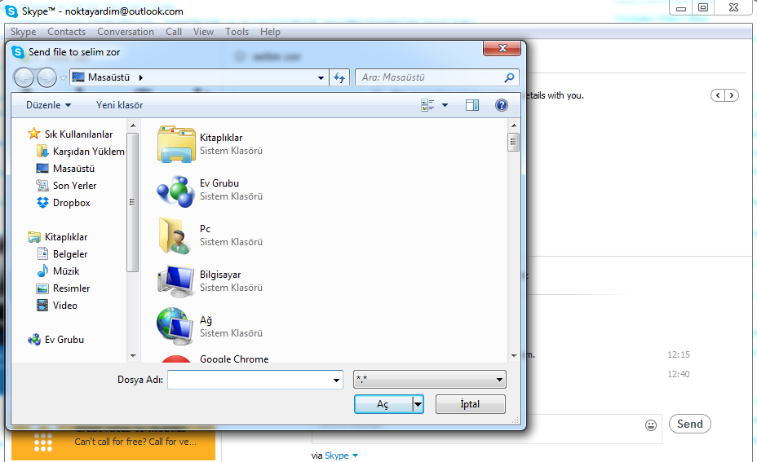Select Ev Grubu in the navigation tree
The image size is (757, 462).
pos(56,340)
